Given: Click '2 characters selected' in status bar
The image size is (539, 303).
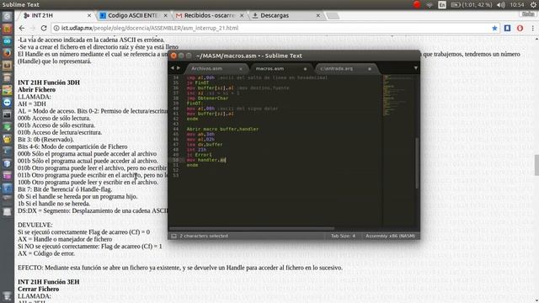Looking at the screenshot, I should click(204, 236).
